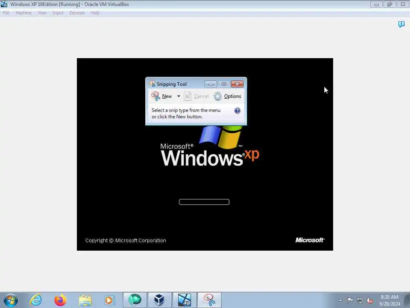The width and height of the screenshot is (410, 308).
Task: Open the New snip type dropdown arrow
Action: click(179, 96)
